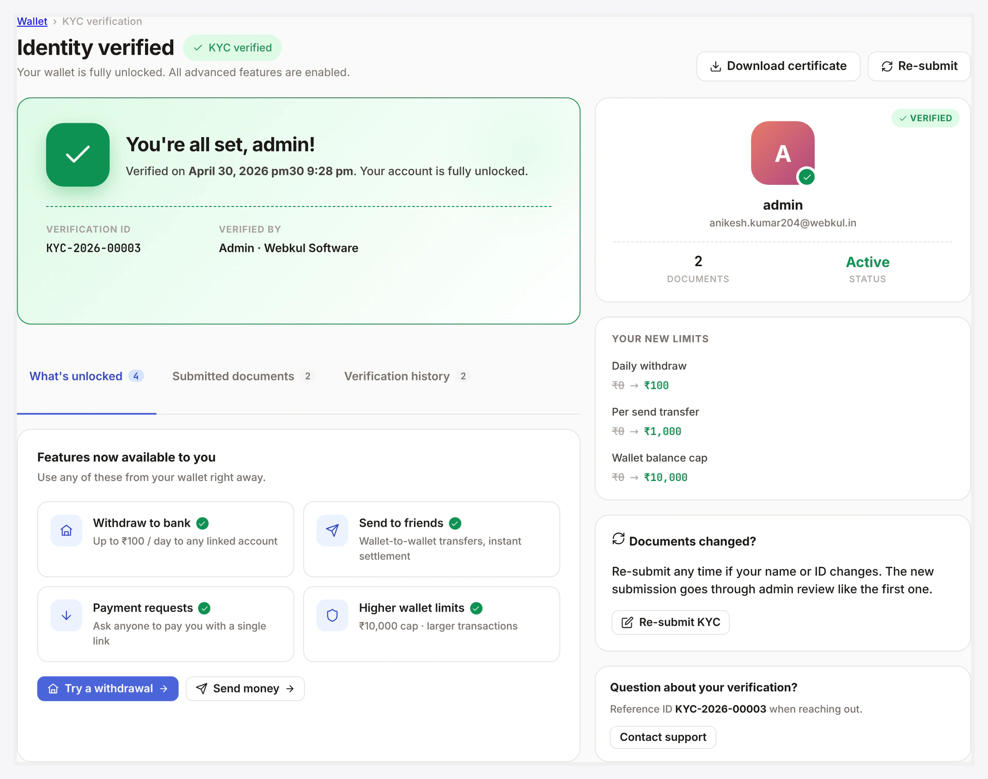Click the shield icon on Higher wallet limits

point(332,615)
